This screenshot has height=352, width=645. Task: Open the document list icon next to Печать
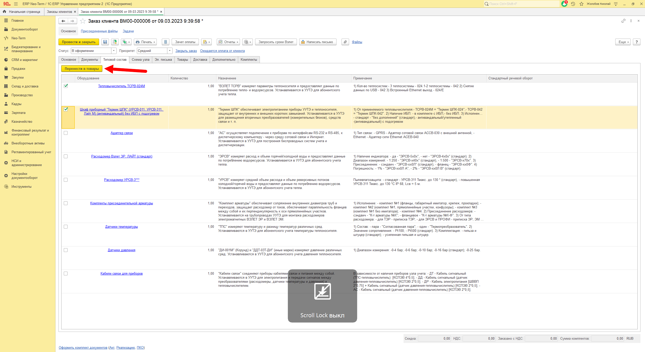click(x=165, y=42)
